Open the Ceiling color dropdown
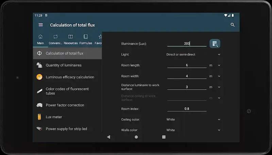Screen dimensions: 272x155 tap(192, 120)
